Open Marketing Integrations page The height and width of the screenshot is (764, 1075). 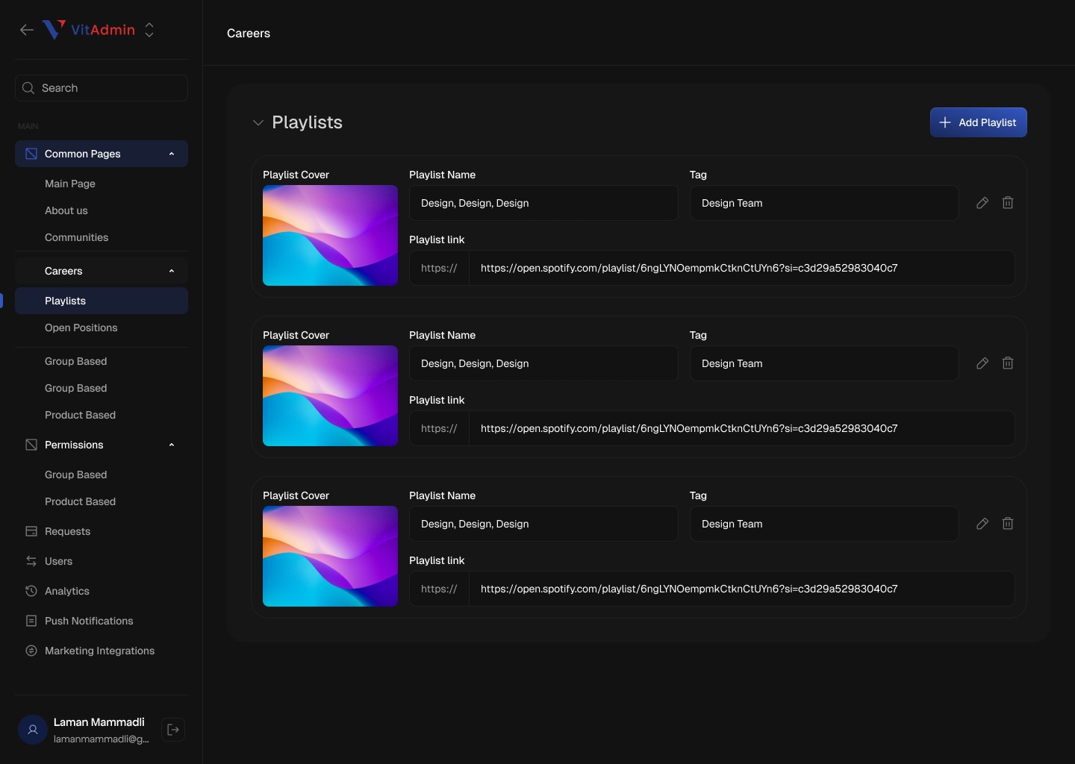click(100, 651)
